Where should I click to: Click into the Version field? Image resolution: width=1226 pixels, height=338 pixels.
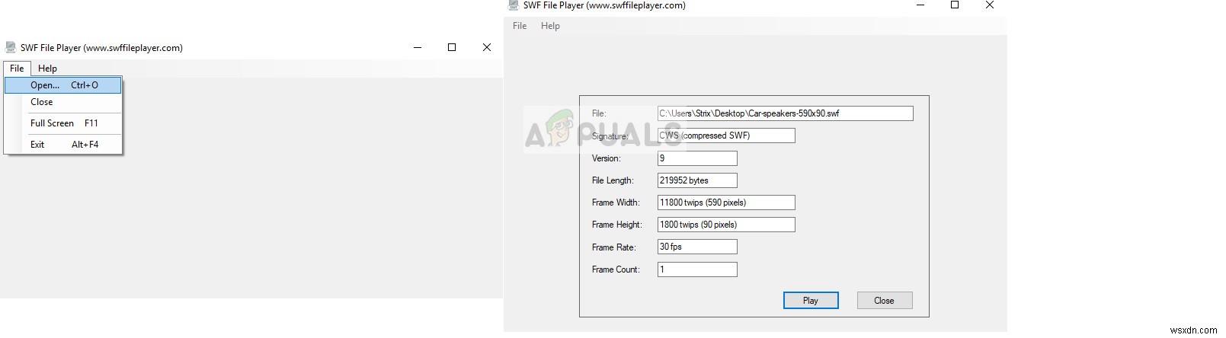coord(696,158)
